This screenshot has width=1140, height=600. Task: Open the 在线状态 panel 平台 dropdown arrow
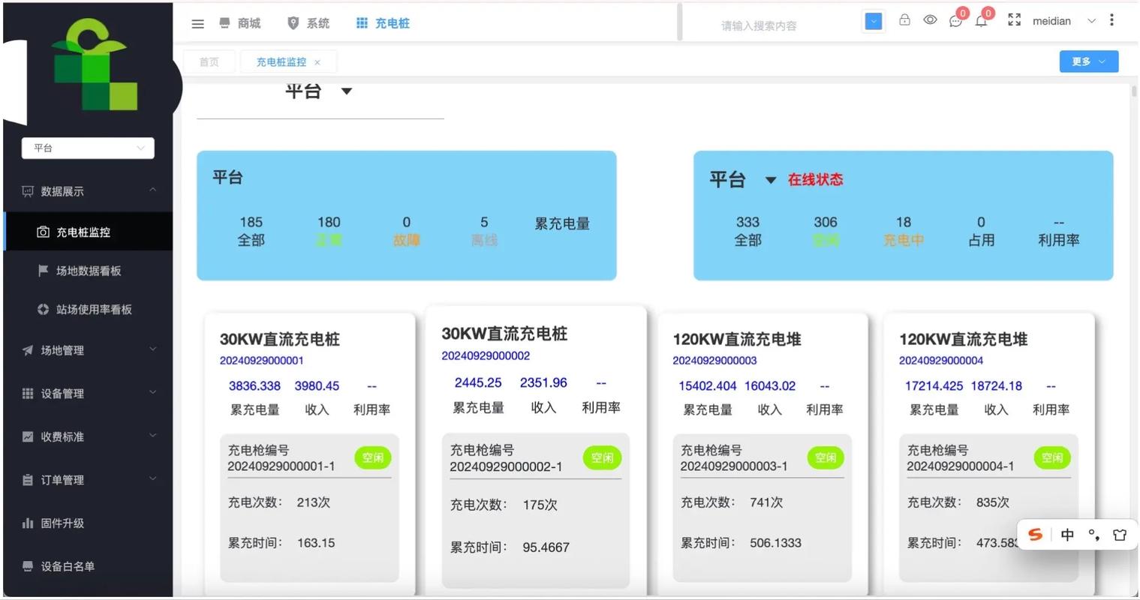(x=770, y=180)
